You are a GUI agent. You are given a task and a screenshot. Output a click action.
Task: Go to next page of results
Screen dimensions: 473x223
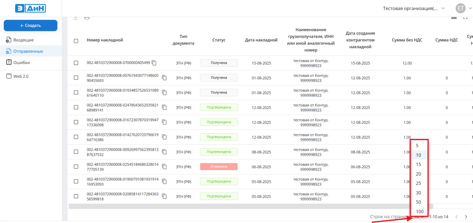[x=466, y=217]
